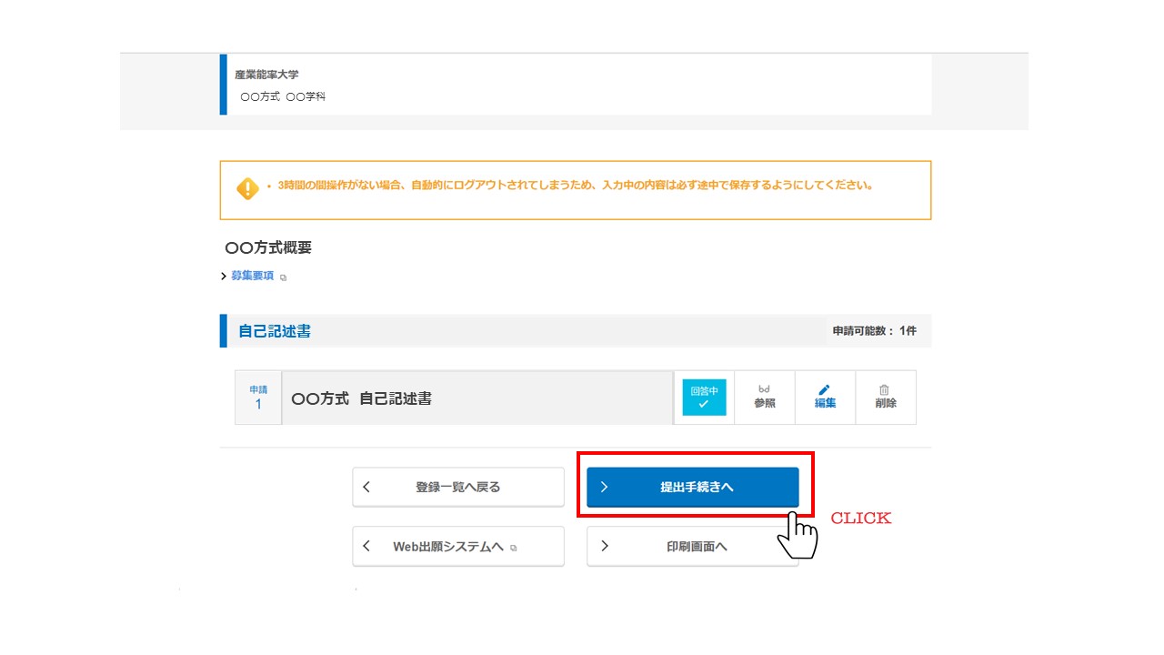Click the external-link icon after 募集要項
Screen dimensions: 1164x655
pos(283,277)
